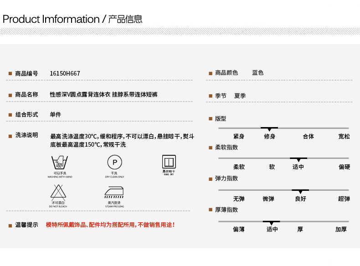Click the 商品名称 label
The height and width of the screenshot is (266, 360).
click(26, 95)
